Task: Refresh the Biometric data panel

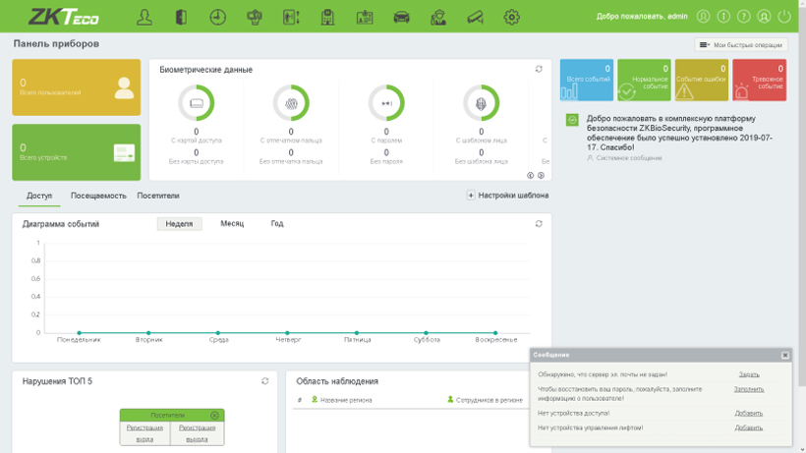Action: click(539, 70)
